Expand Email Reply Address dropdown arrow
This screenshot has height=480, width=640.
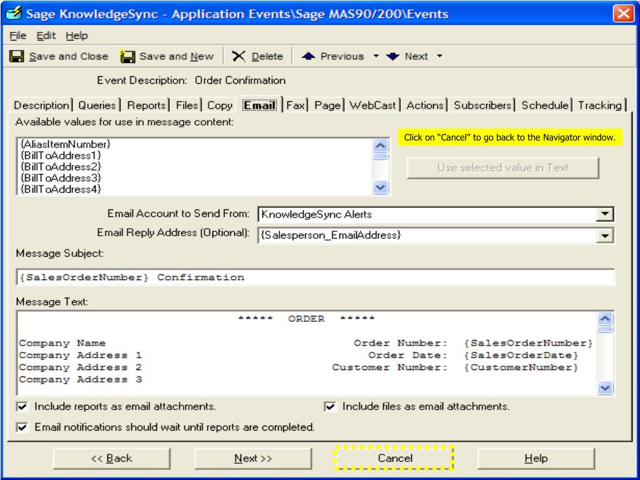click(x=604, y=236)
